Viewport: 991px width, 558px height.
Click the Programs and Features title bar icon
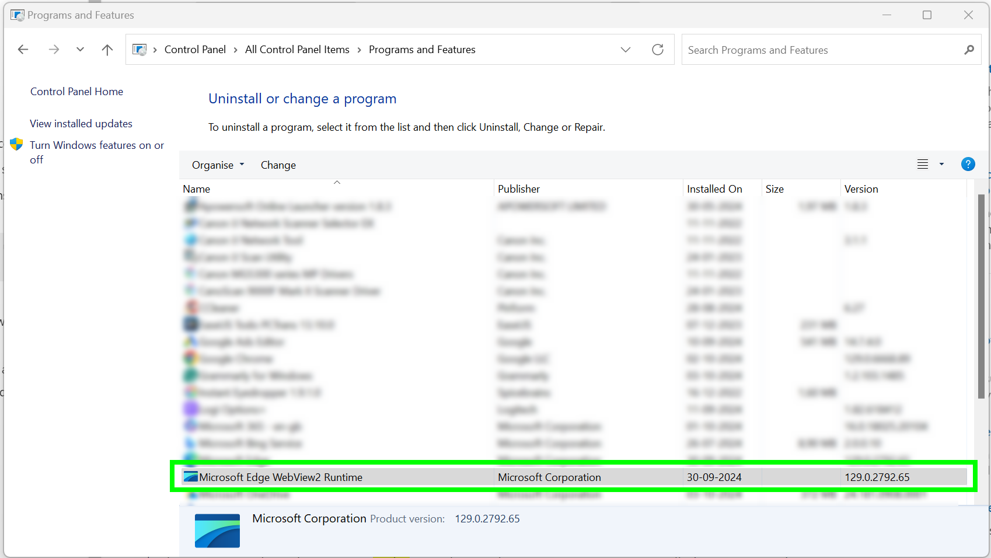[x=18, y=15]
